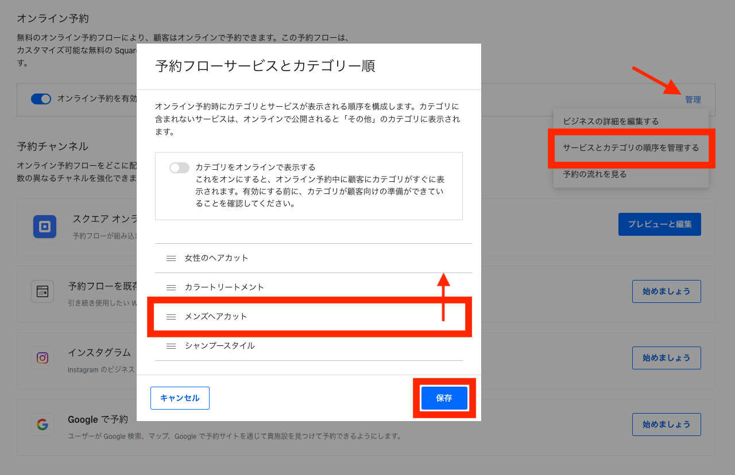
Task: Click 始めましょう for existing website flow
Action: tap(667, 291)
